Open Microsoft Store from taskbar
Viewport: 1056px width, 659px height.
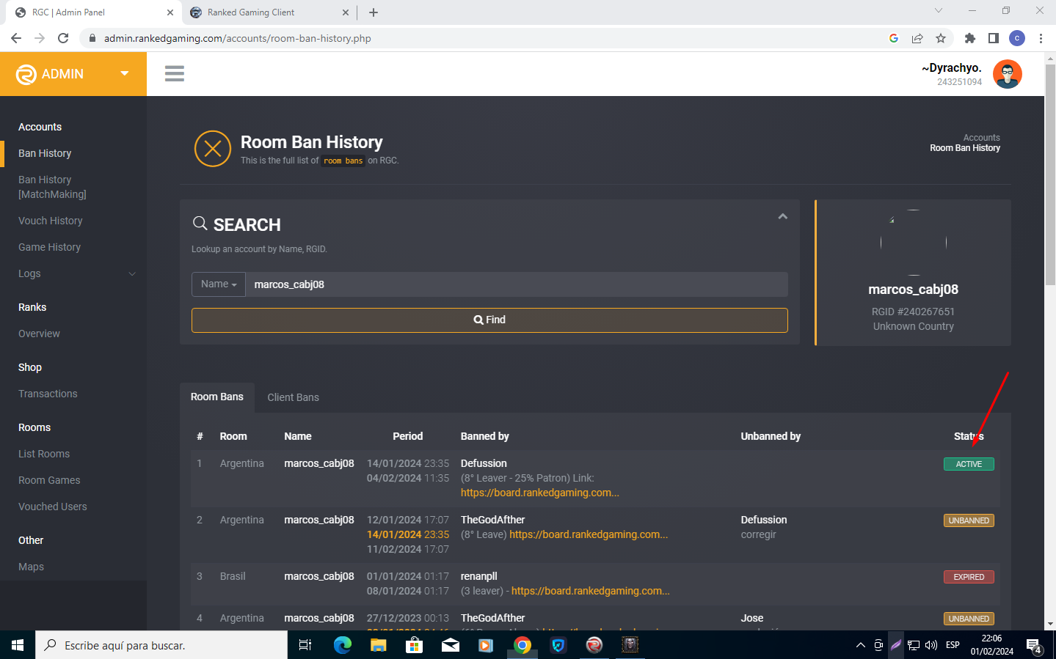414,645
